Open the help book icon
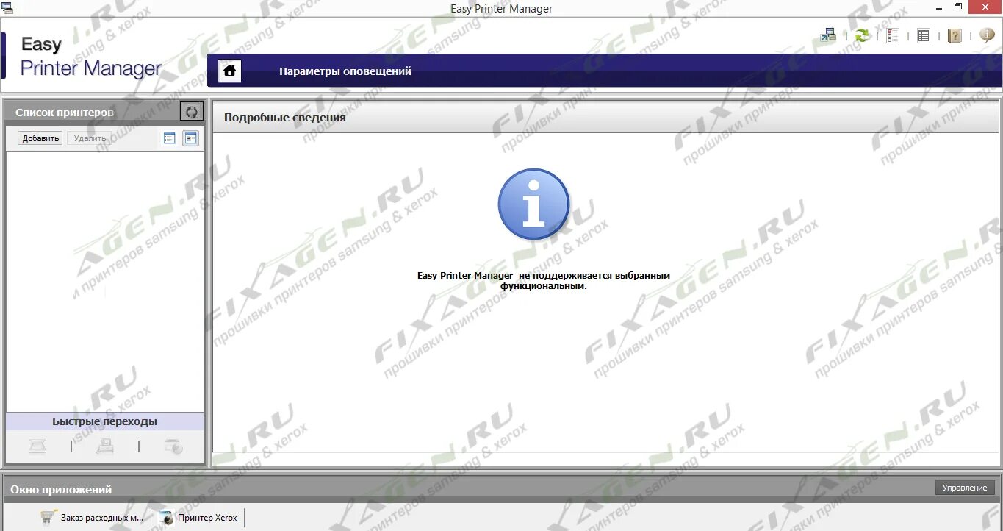 (x=955, y=35)
